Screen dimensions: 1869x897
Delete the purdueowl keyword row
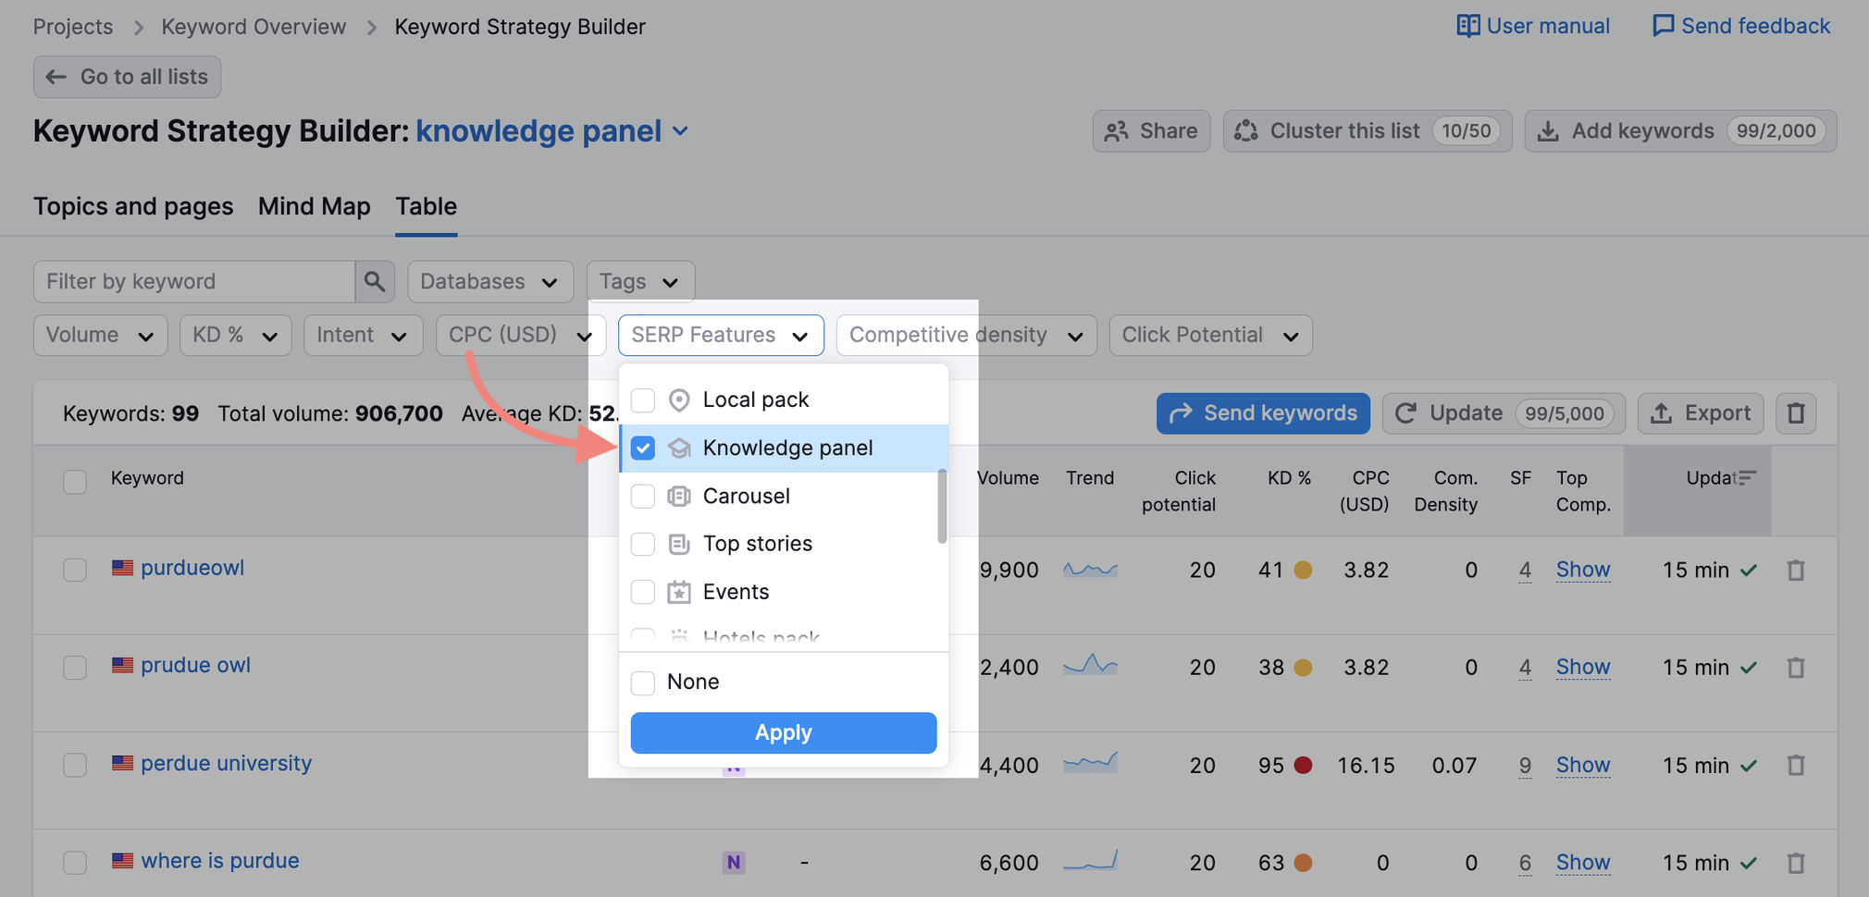1795,571
